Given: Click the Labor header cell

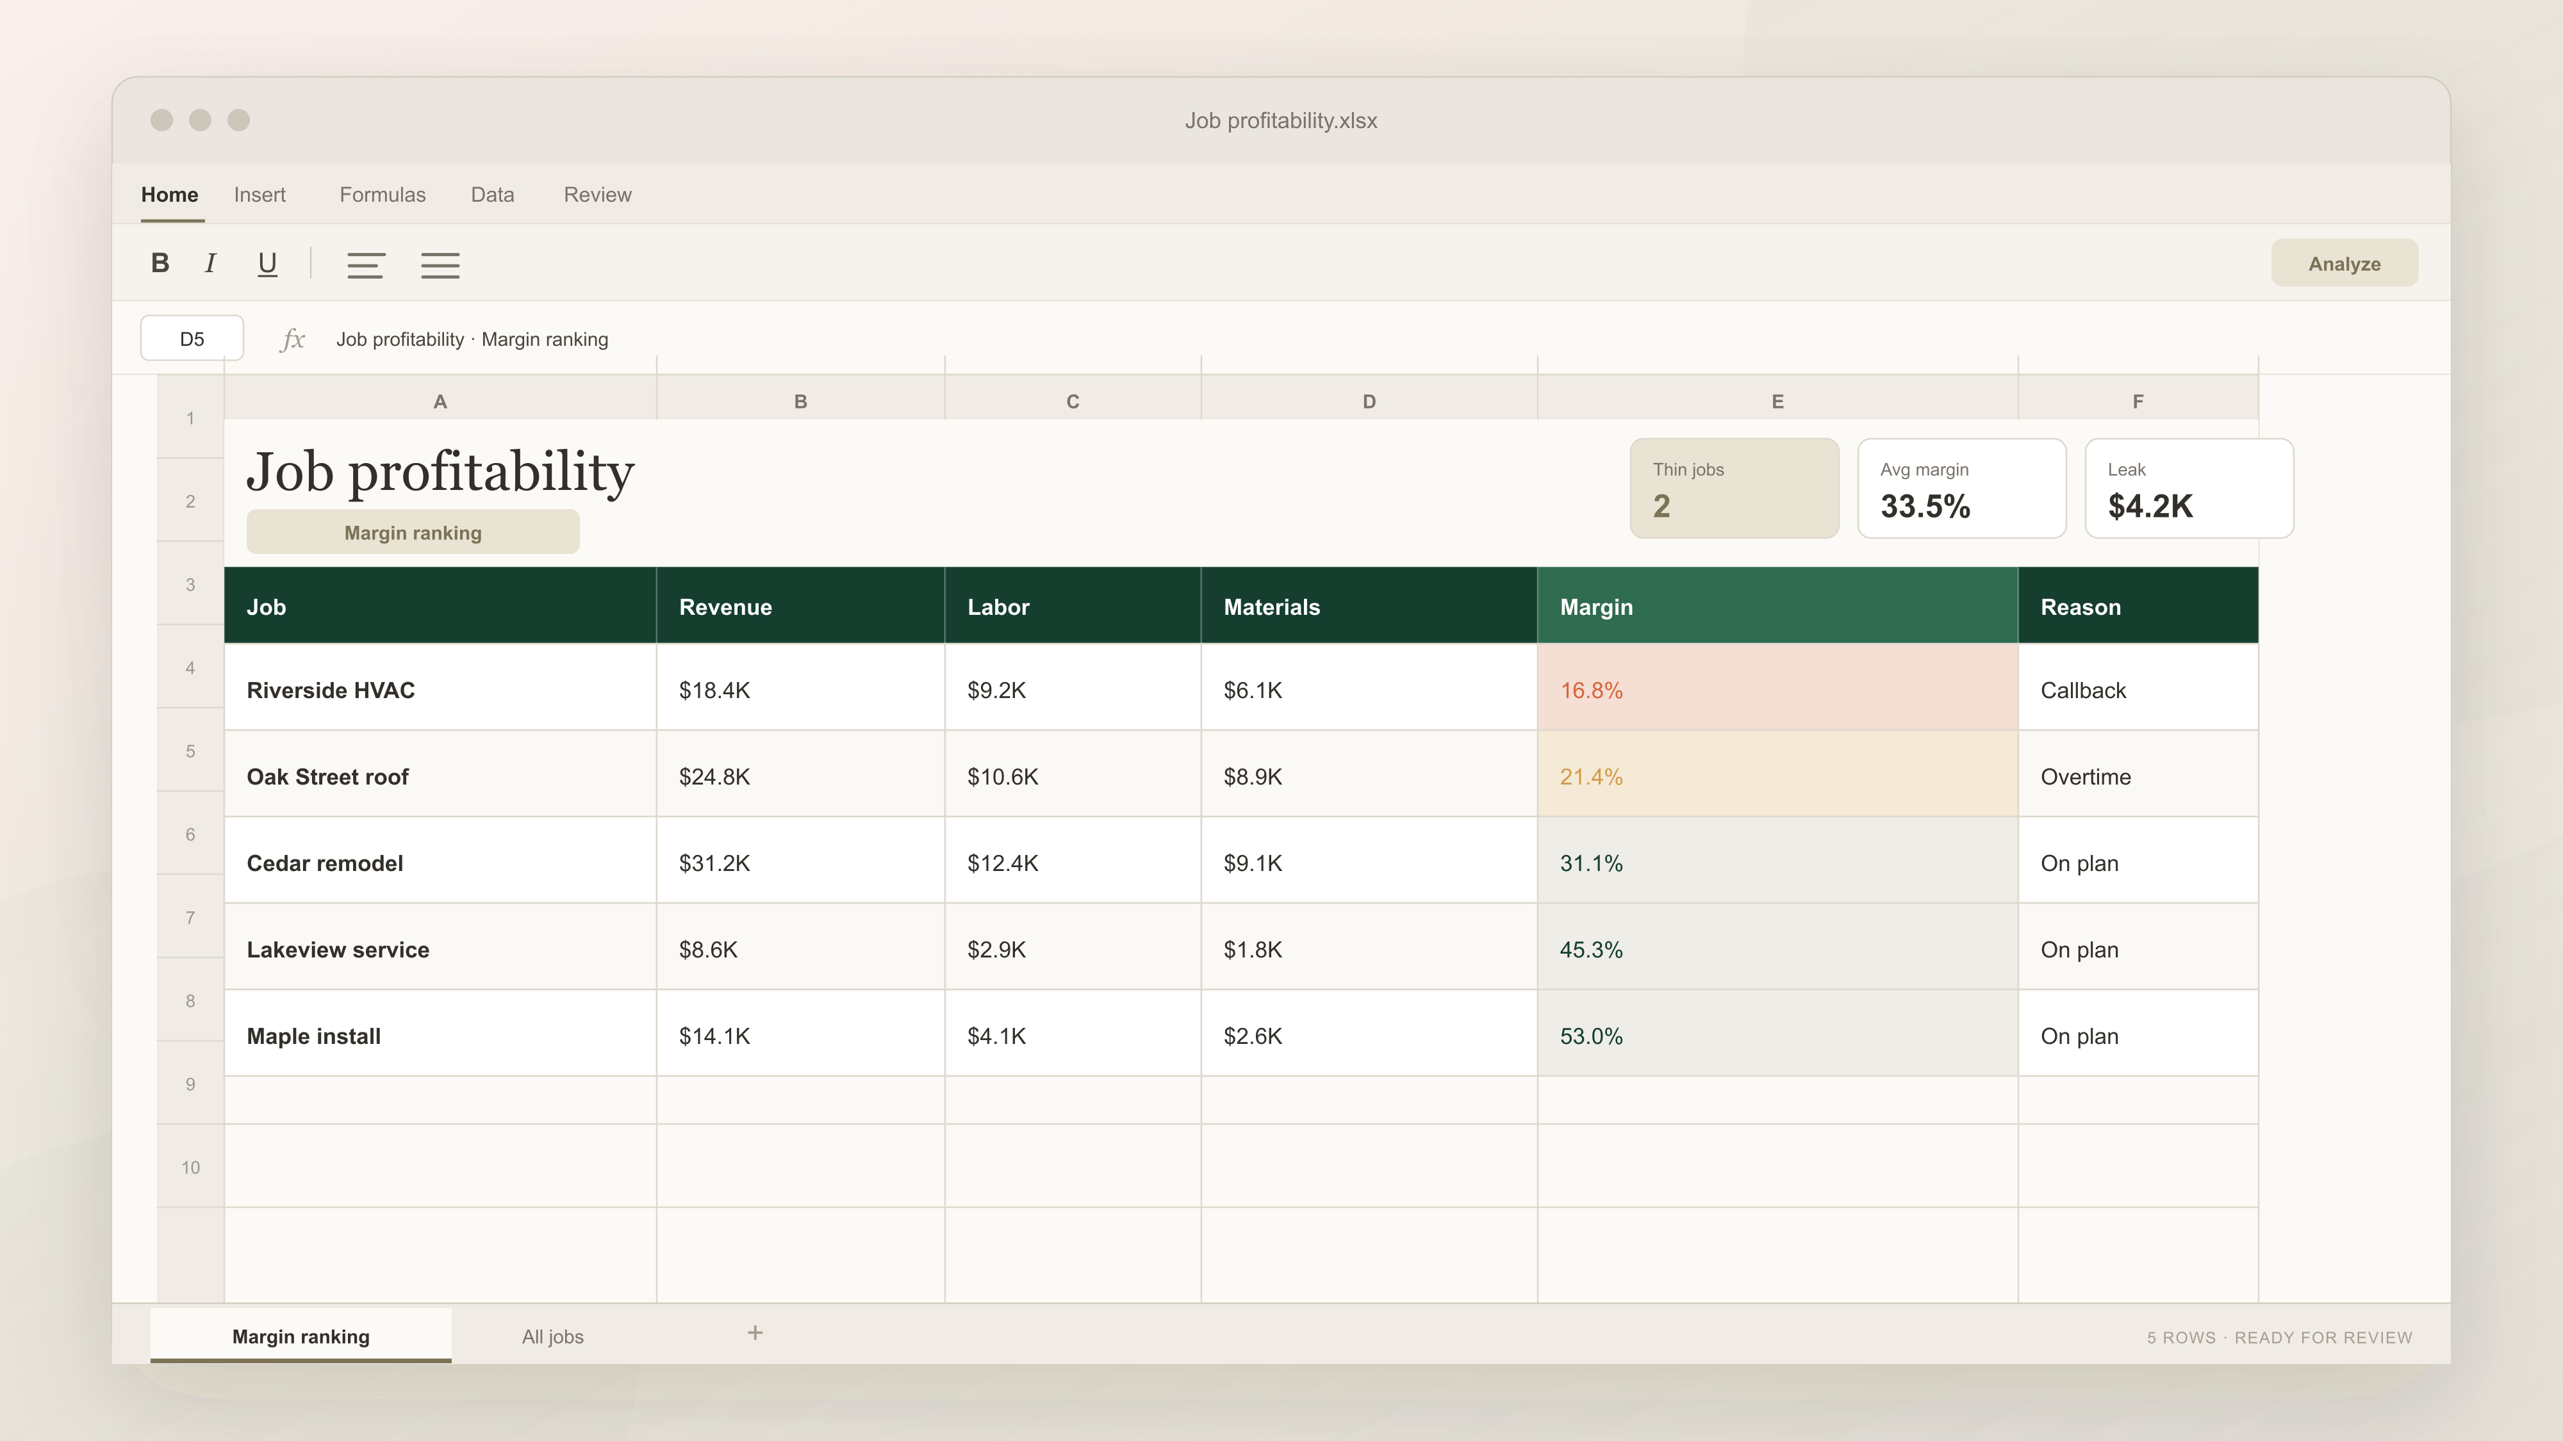Looking at the screenshot, I should pyautogui.click(x=1073, y=606).
